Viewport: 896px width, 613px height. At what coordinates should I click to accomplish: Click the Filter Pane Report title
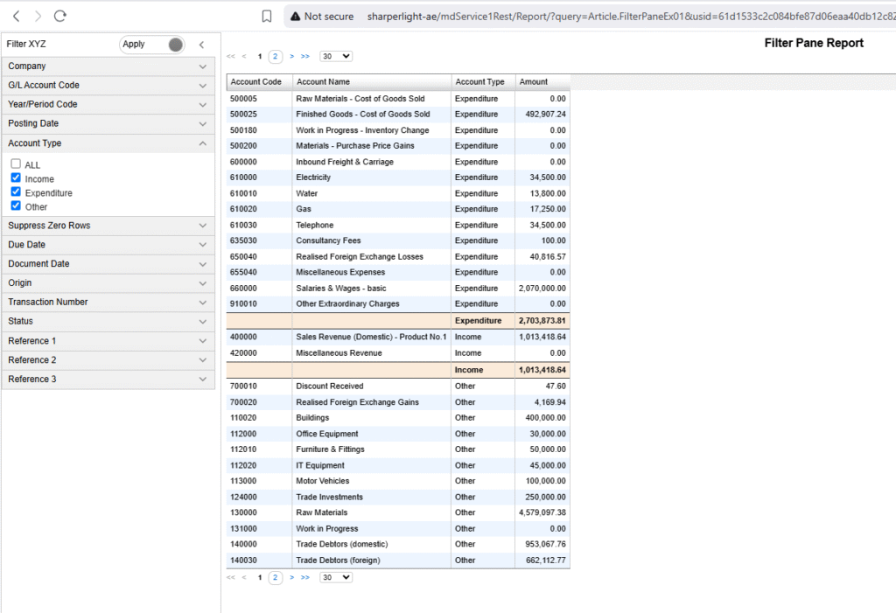(814, 44)
